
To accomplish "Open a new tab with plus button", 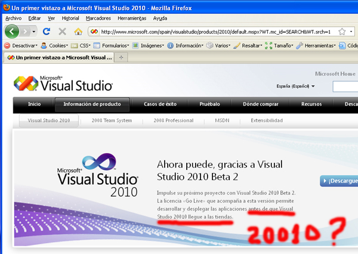I will 122,57.
